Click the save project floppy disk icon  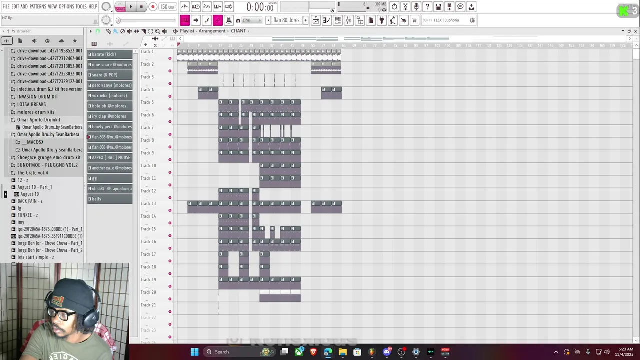point(438,7)
